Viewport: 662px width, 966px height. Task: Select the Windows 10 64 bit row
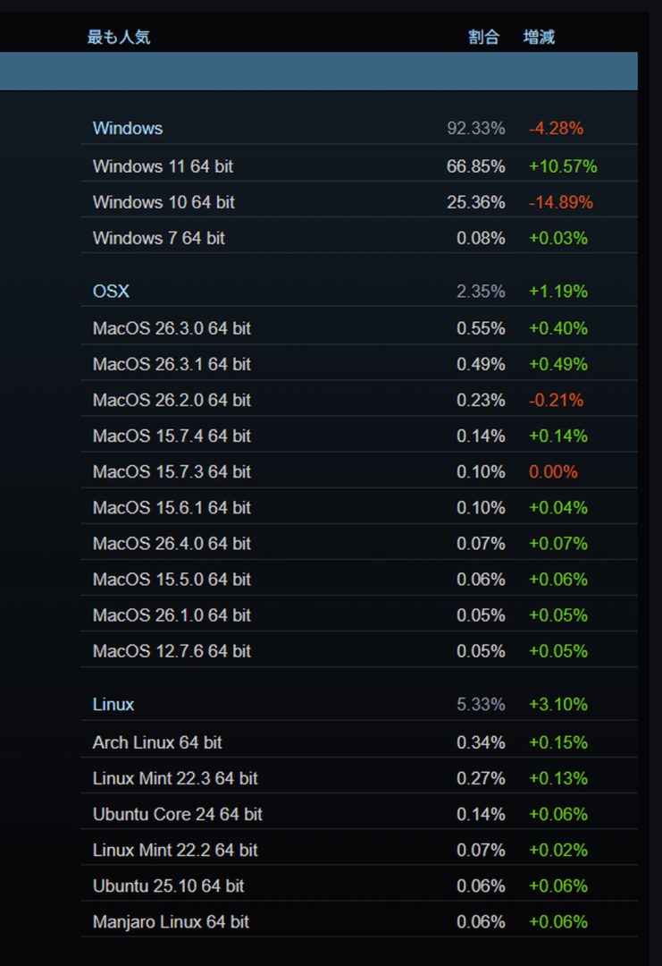click(x=163, y=202)
